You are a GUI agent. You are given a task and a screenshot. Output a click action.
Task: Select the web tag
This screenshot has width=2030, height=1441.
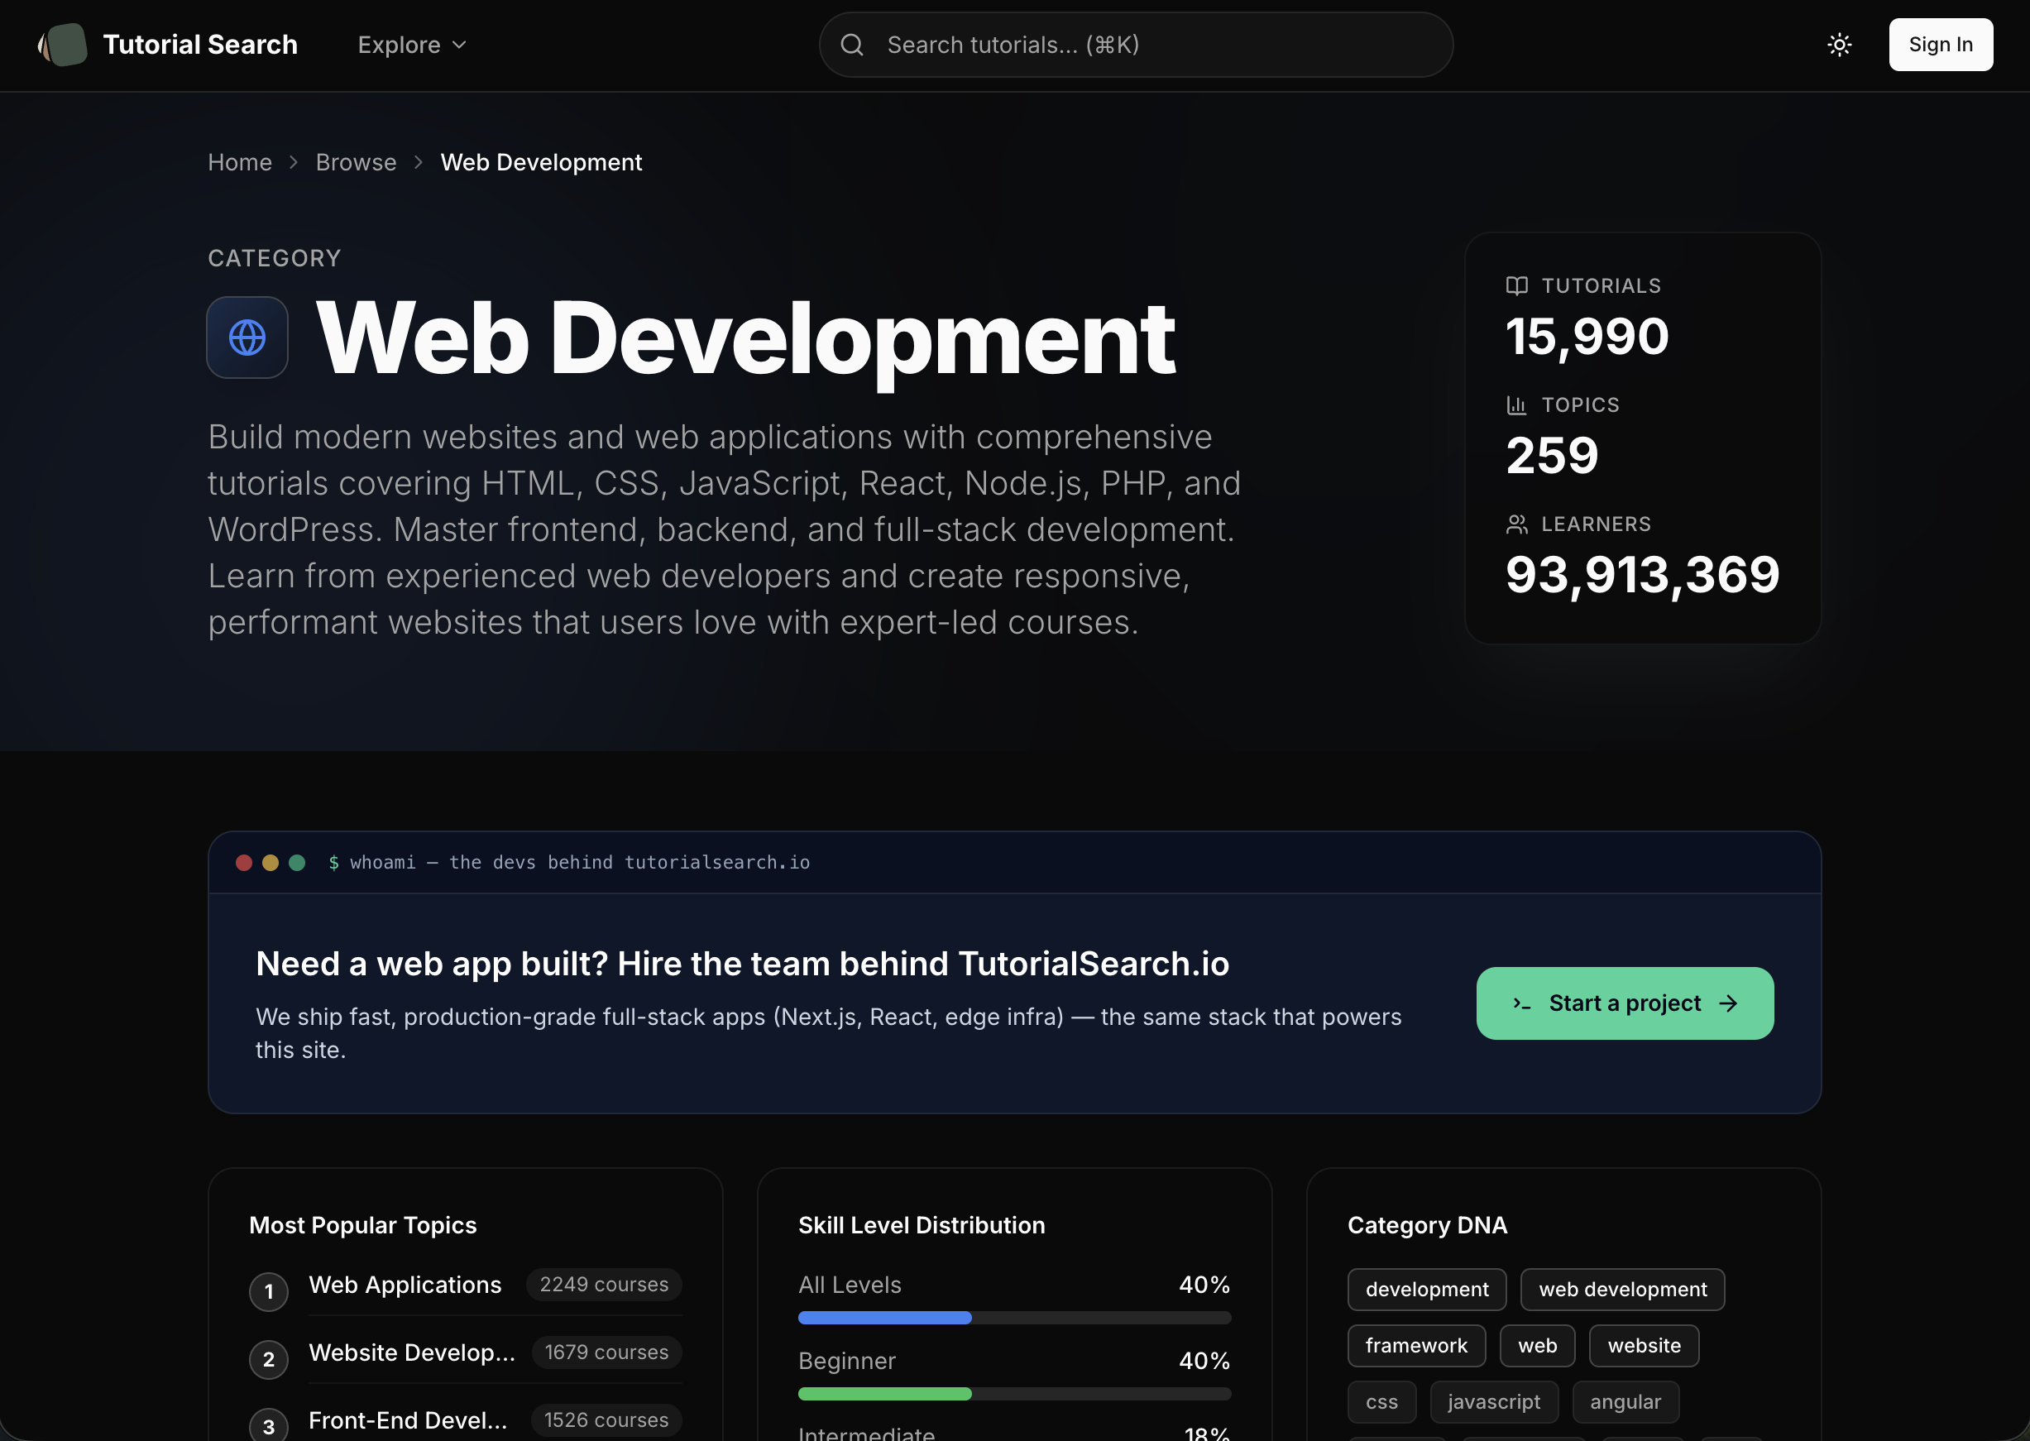coord(1537,1346)
